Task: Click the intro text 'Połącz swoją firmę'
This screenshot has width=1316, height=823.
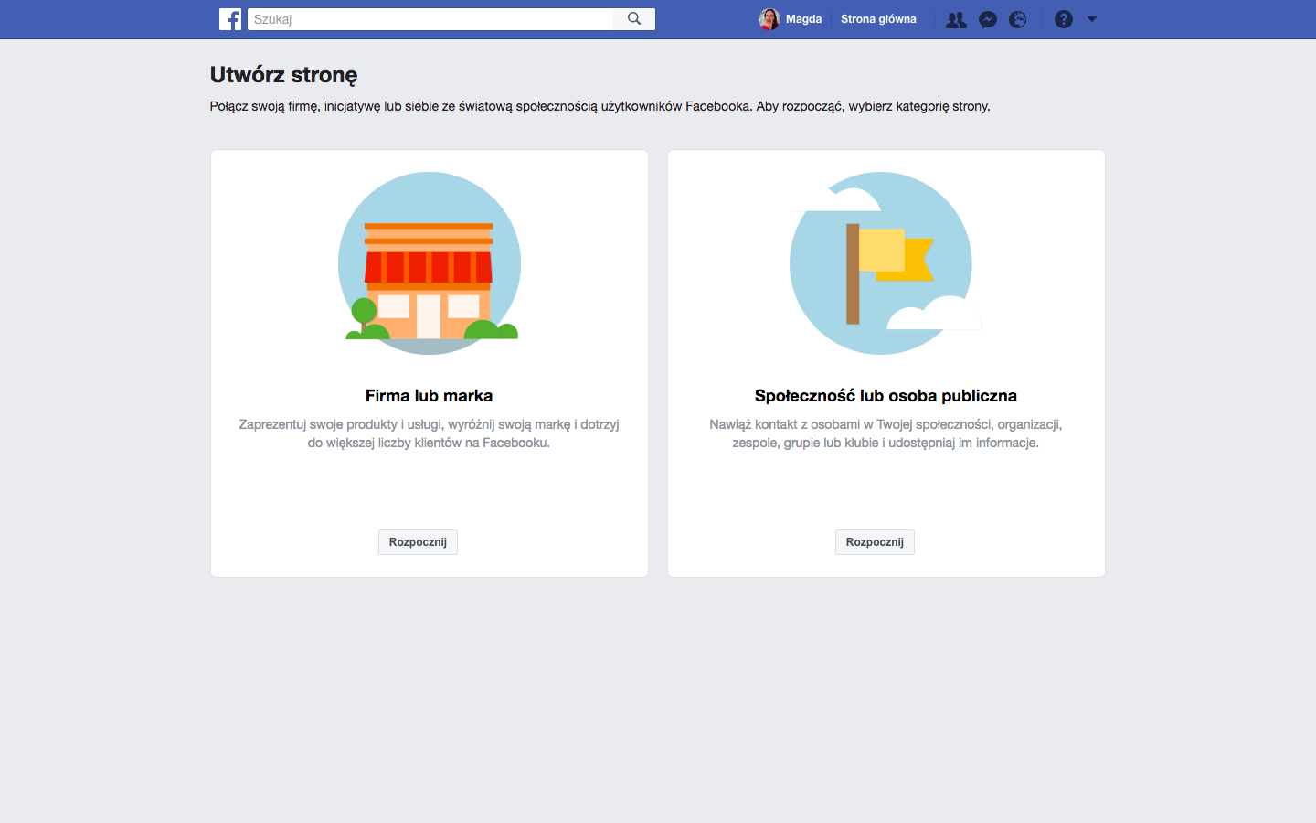Action: (600, 106)
